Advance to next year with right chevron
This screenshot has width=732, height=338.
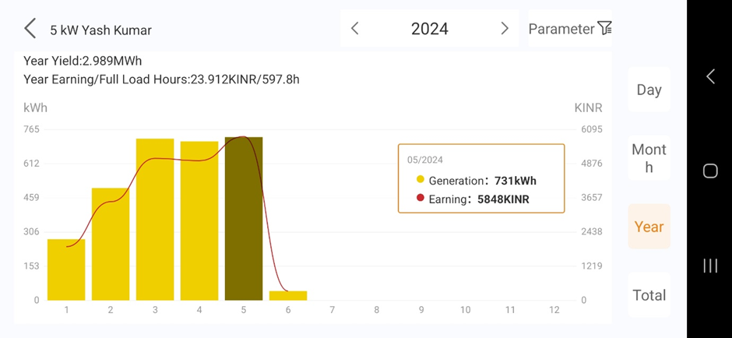(x=504, y=29)
